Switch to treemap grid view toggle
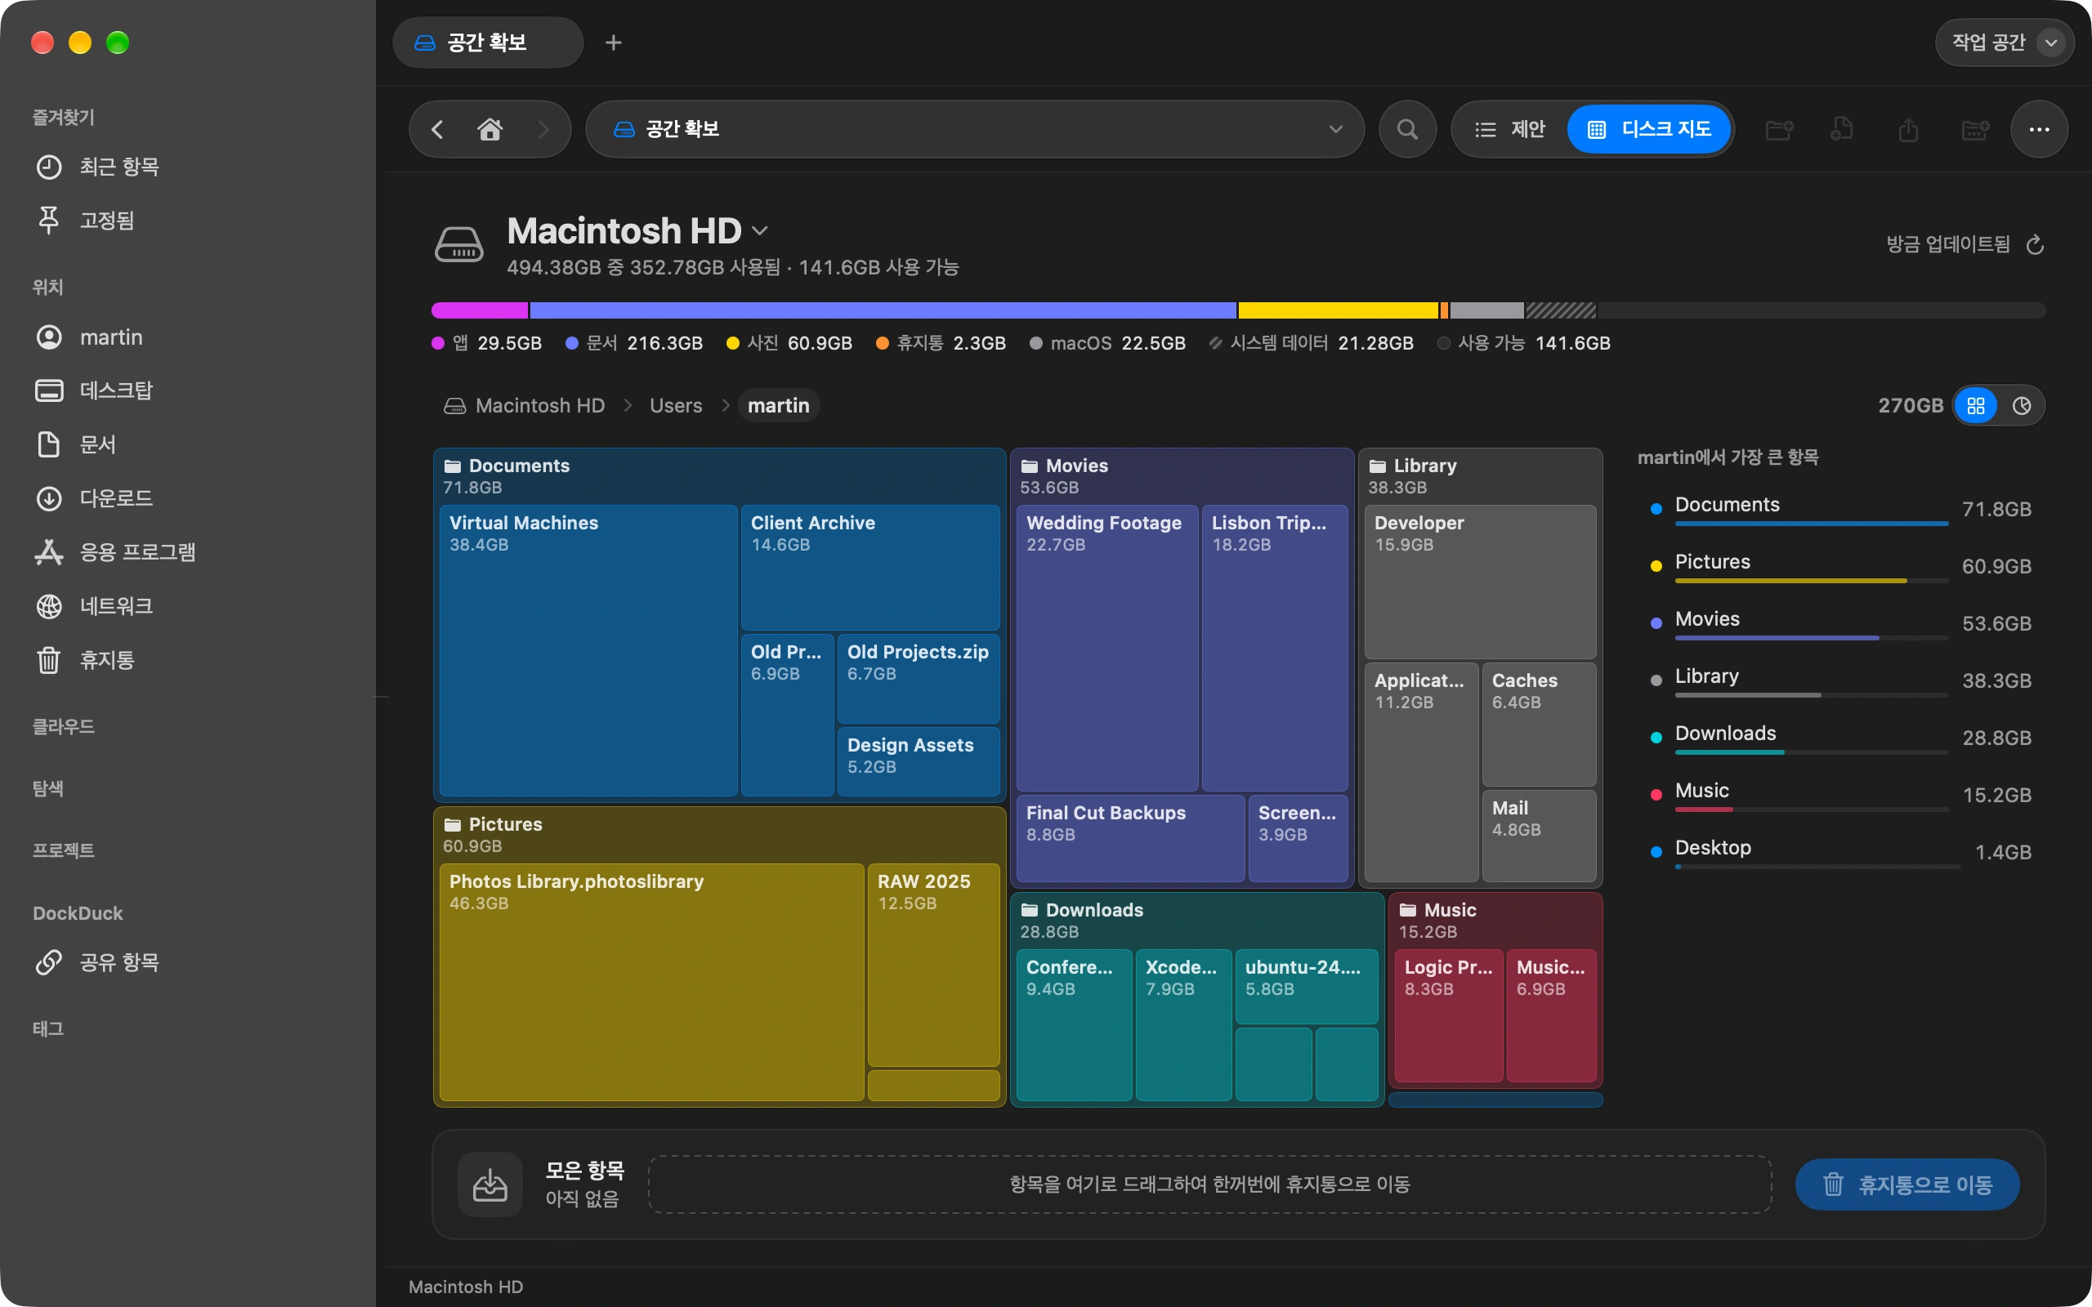The image size is (2092, 1307). pos(1976,405)
